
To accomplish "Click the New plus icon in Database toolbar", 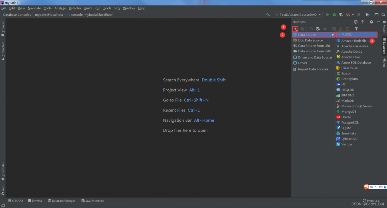I will [x=295, y=29].
